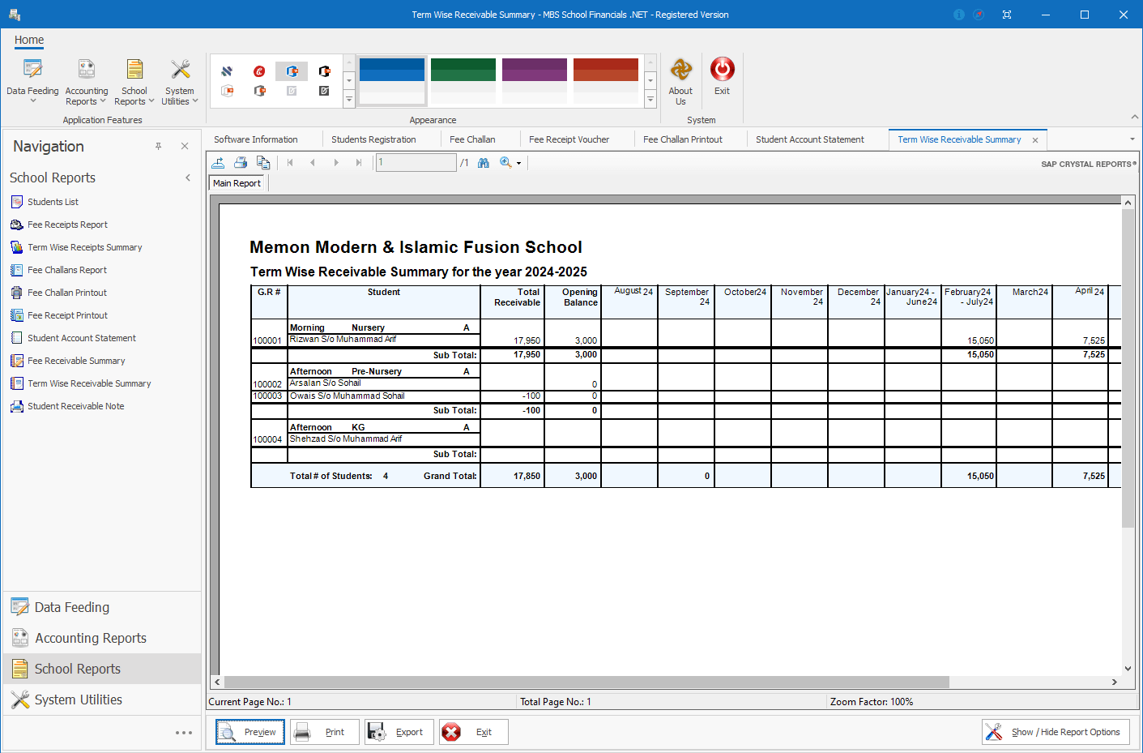Collapse the School Reports navigation group
The height and width of the screenshot is (753, 1143).
coord(188,178)
